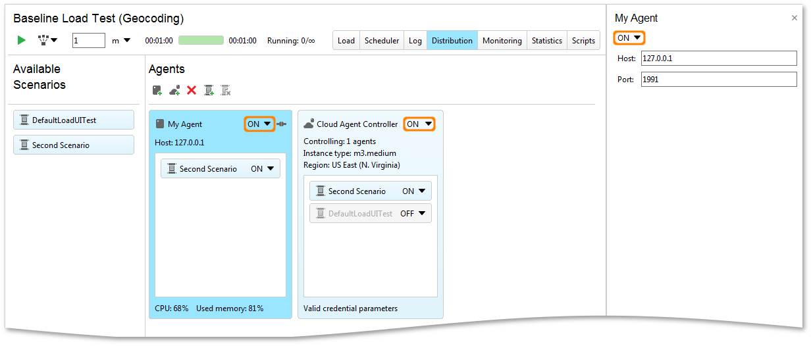The height and width of the screenshot is (346, 811).
Task: Open ON dropdown for Second Scenario in My Agent
Action: pos(262,169)
